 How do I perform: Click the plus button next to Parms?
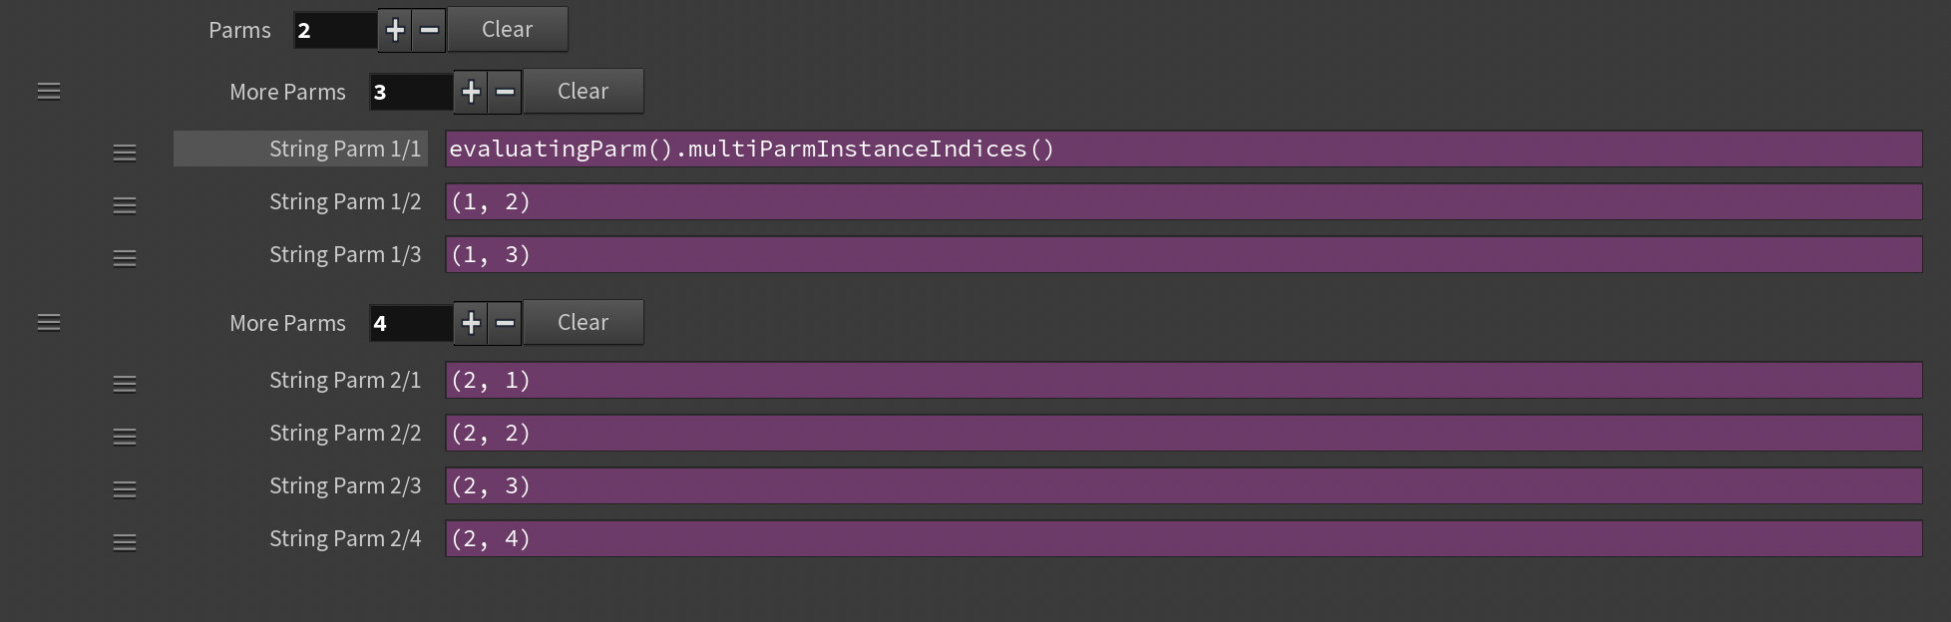395,30
